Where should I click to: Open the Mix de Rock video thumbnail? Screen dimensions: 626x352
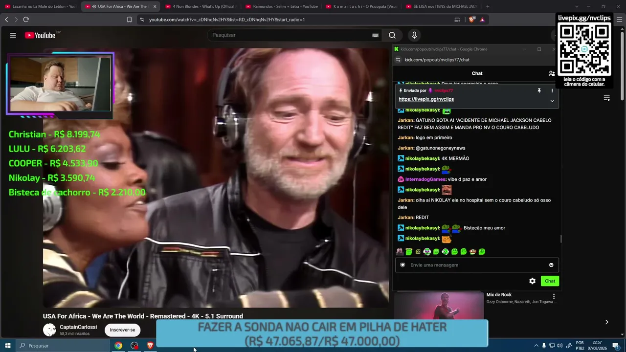[x=439, y=306]
